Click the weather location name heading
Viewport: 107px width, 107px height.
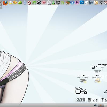click(102, 65)
